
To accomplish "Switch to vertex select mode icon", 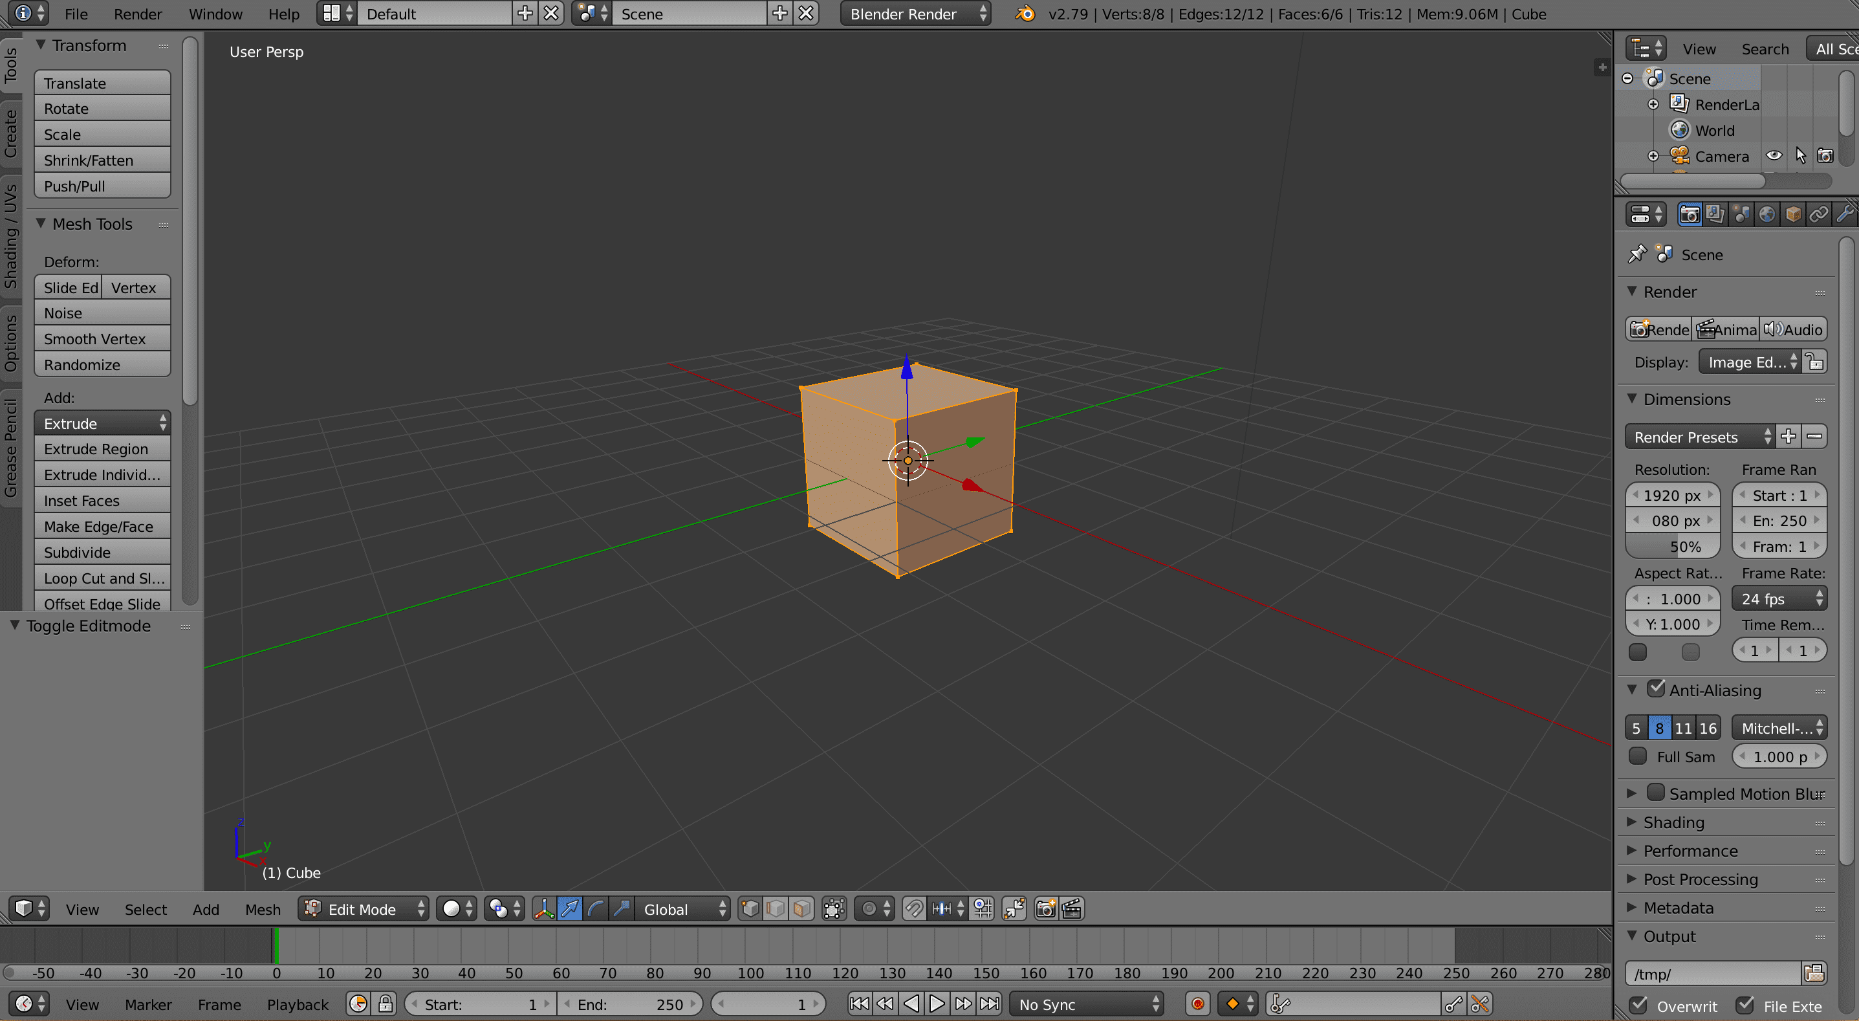I will [750, 908].
